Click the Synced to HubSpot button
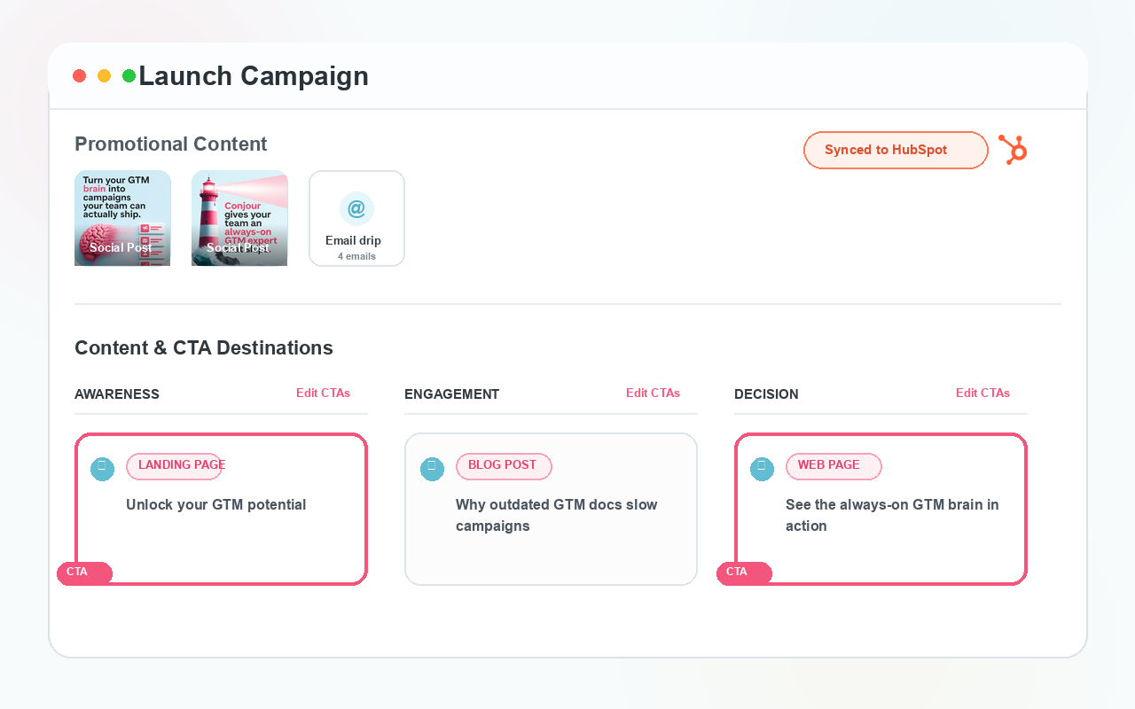Screen dimensions: 1135x709 [x=896, y=150]
